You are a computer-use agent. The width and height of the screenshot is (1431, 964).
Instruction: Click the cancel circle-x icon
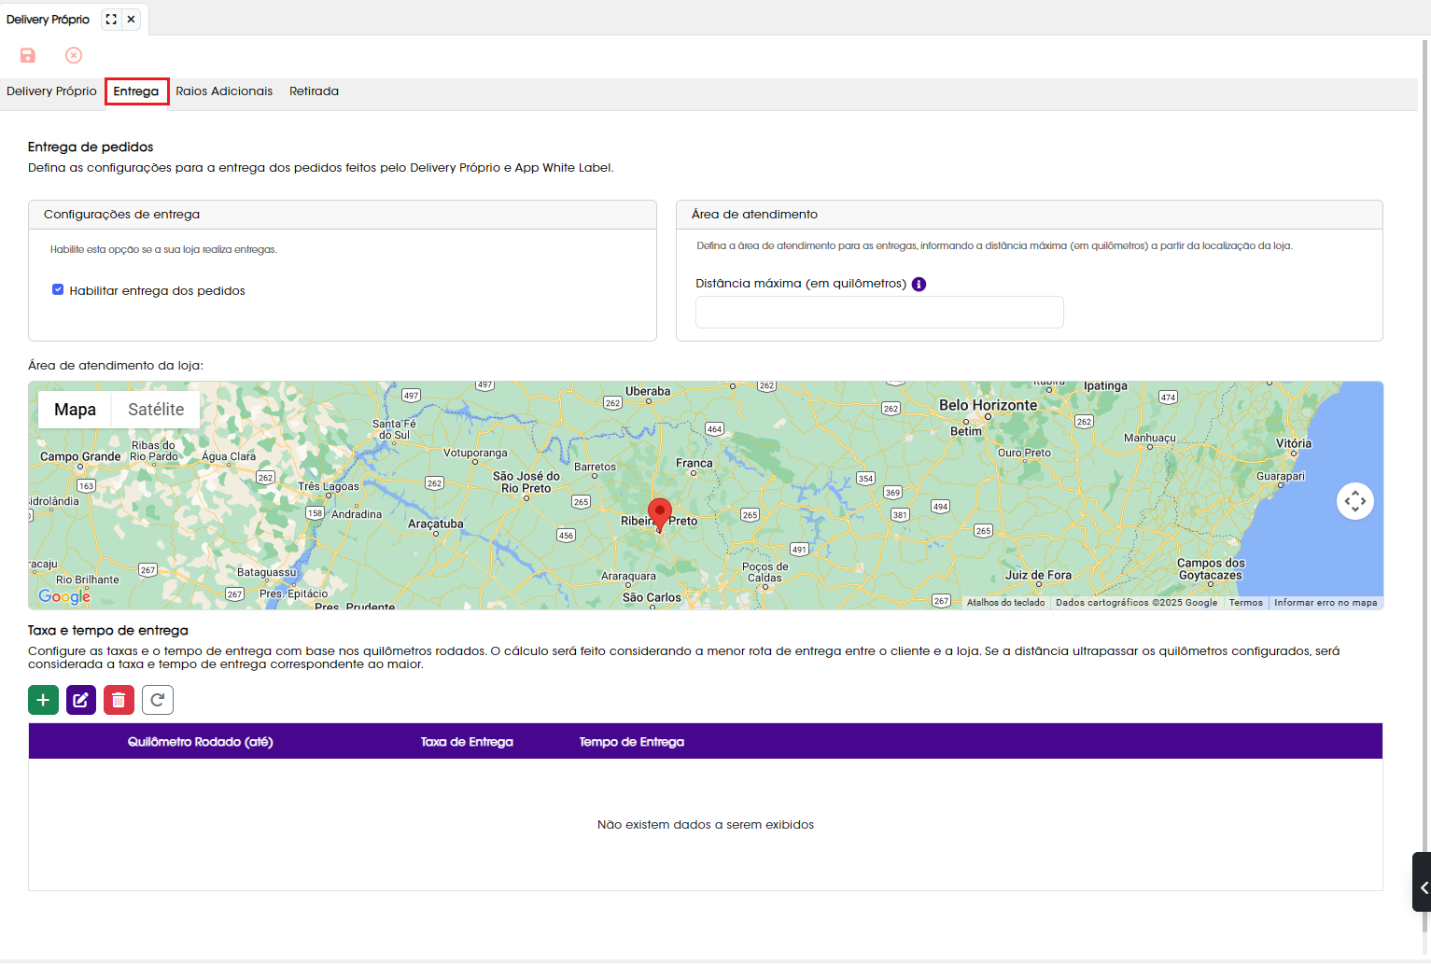[x=74, y=55]
